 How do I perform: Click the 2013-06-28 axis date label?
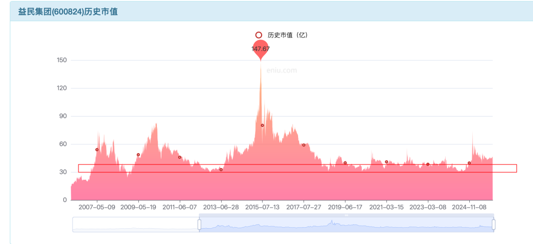click(x=221, y=207)
